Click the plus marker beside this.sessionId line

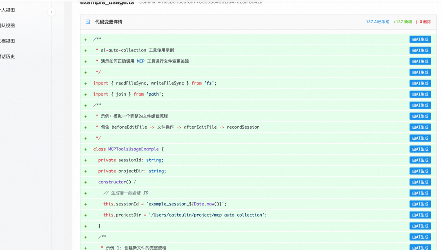click(x=85, y=204)
